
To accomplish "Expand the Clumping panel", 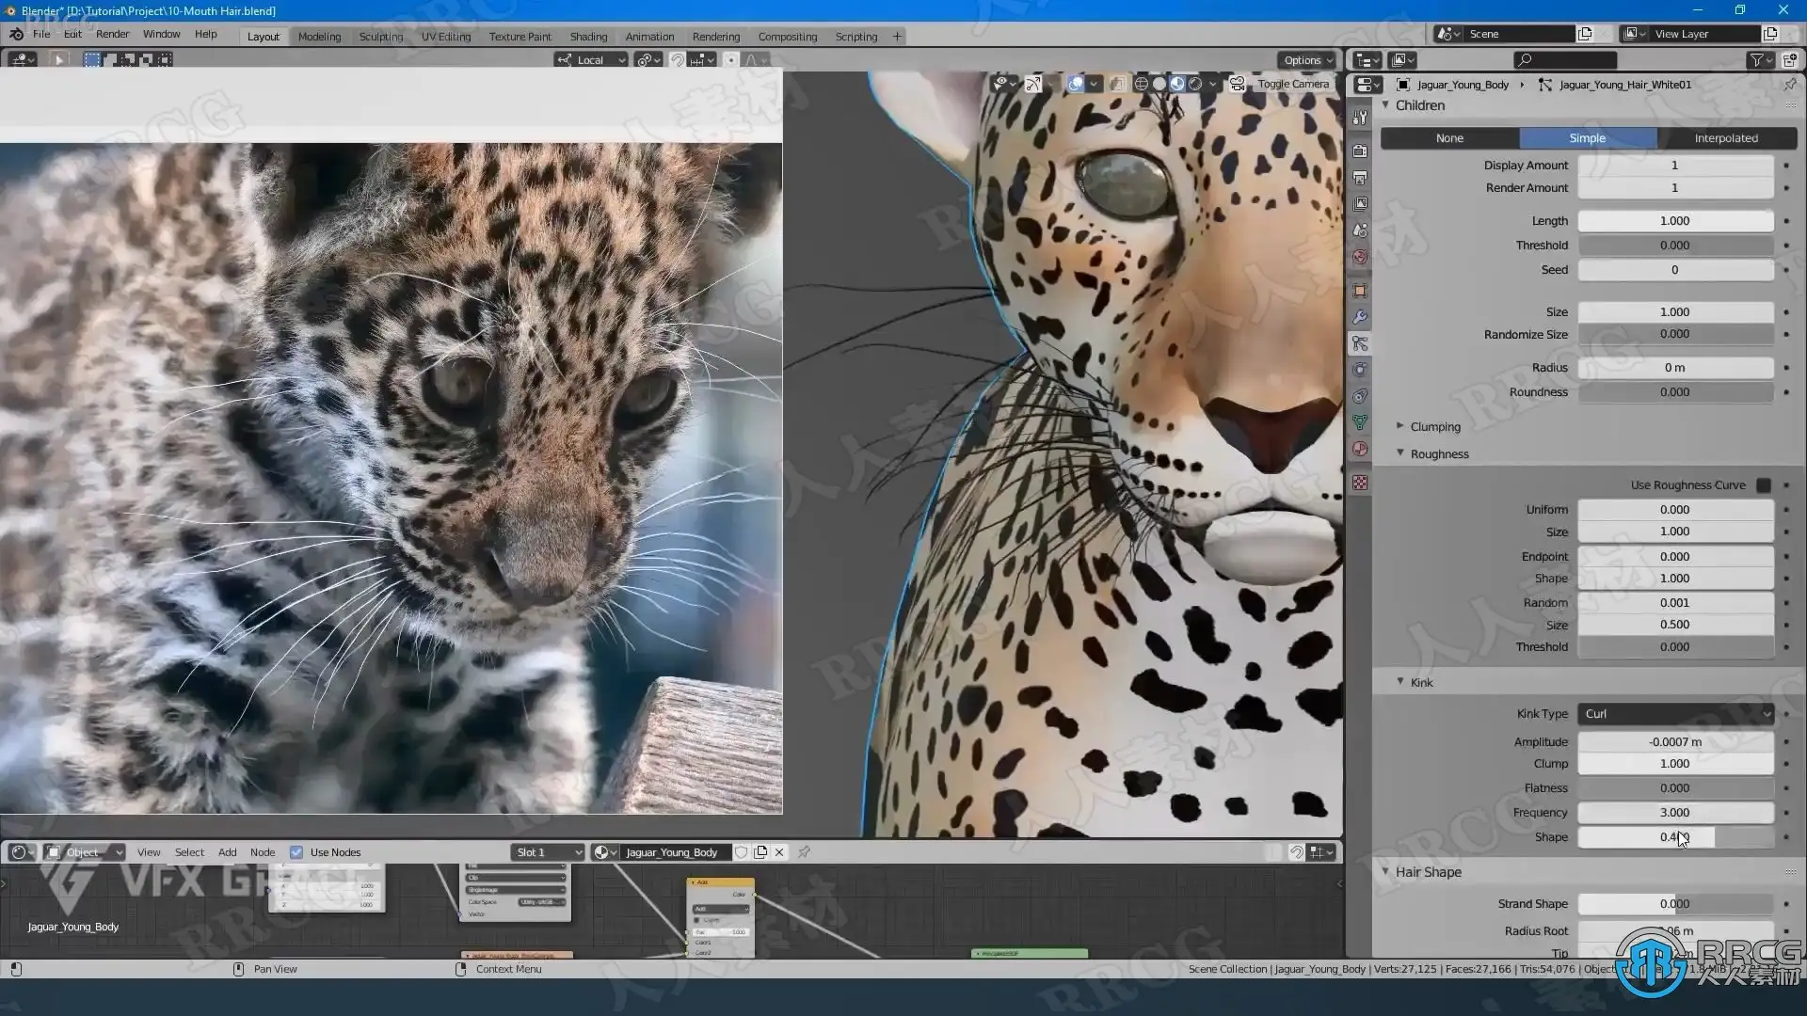I will point(1434,427).
